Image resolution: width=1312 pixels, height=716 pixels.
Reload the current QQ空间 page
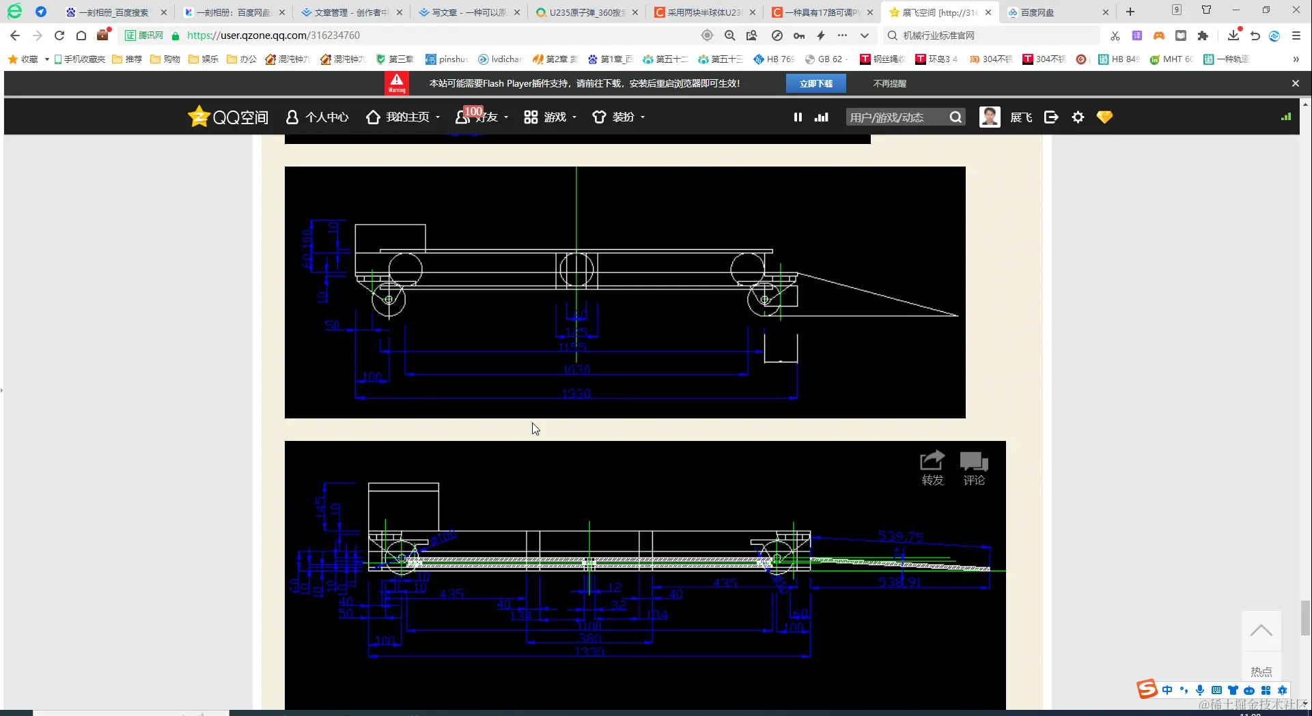coord(59,35)
